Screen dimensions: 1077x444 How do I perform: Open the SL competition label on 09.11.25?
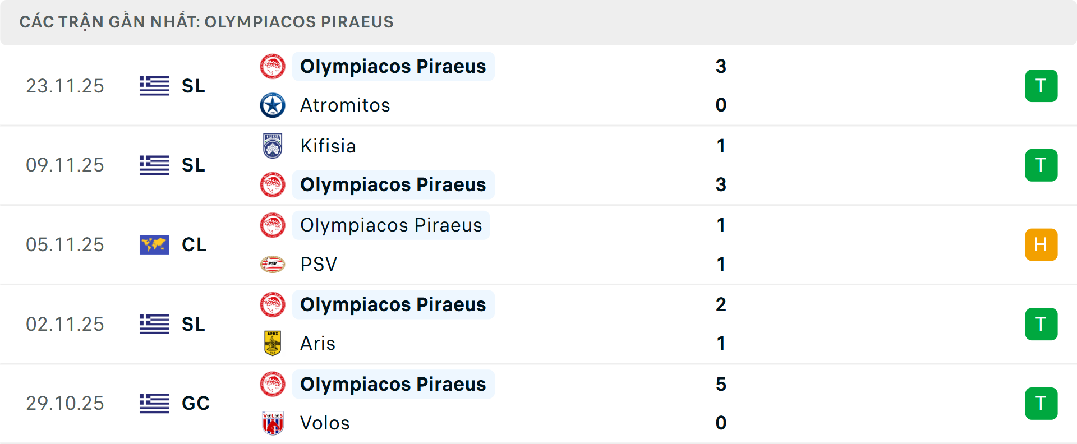pos(193,165)
